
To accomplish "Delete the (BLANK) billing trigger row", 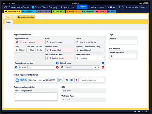I will pyautogui.click(x=103, y=67).
